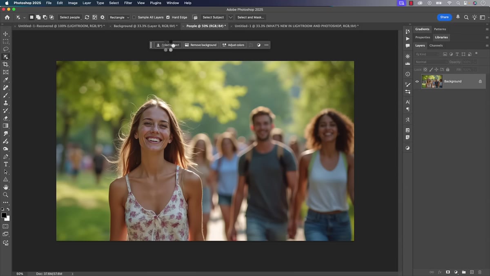Select the Clone Stamp tool
Image resolution: width=490 pixels, height=276 pixels.
(x=6, y=103)
